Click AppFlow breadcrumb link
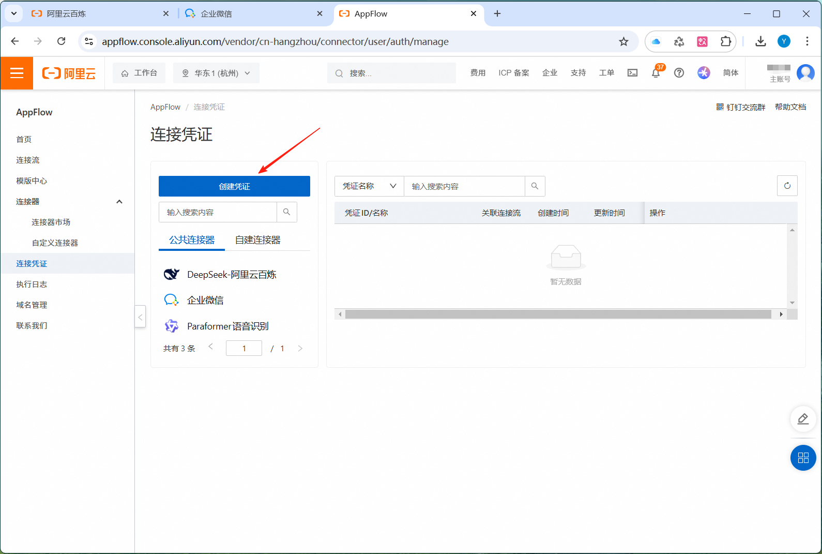Viewport: 822px width, 554px height. [165, 107]
